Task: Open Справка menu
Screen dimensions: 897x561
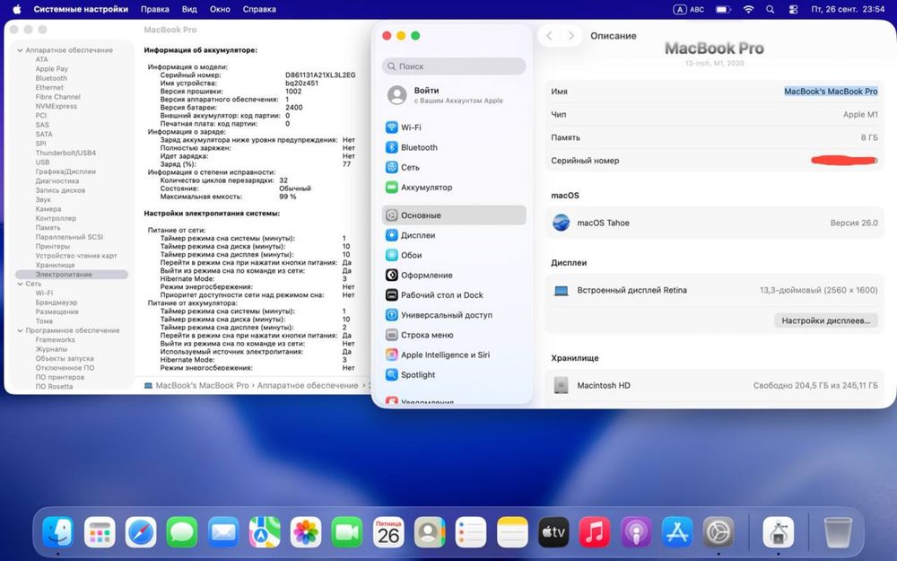Action: pos(259,9)
